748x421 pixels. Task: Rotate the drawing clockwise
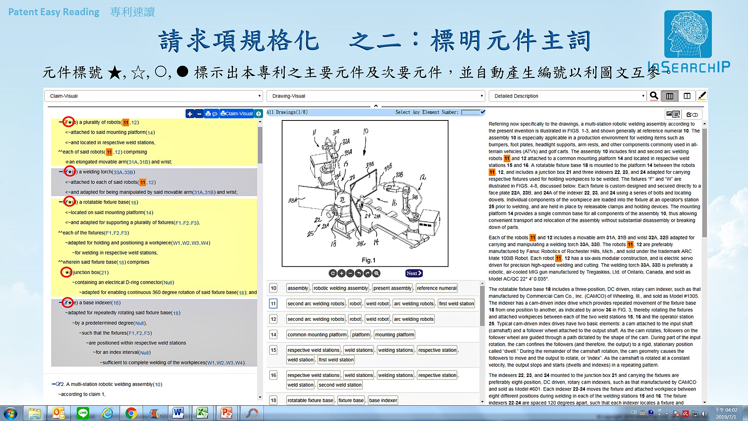coord(367,273)
